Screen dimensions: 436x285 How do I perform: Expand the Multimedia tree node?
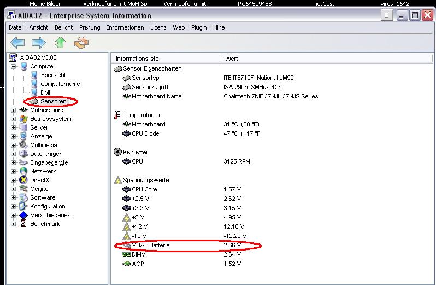pyautogui.click(x=13, y=146)
